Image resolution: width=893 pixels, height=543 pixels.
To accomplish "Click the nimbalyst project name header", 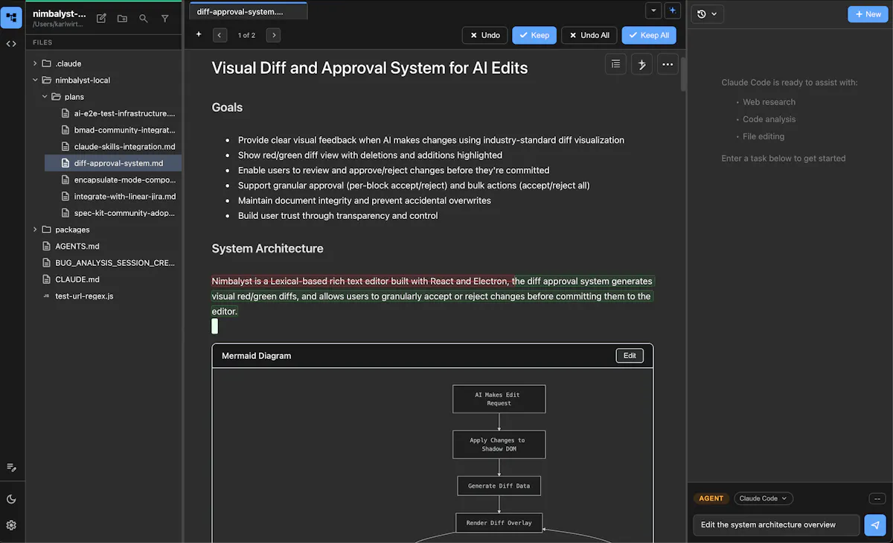I will [x=60, y=13].
